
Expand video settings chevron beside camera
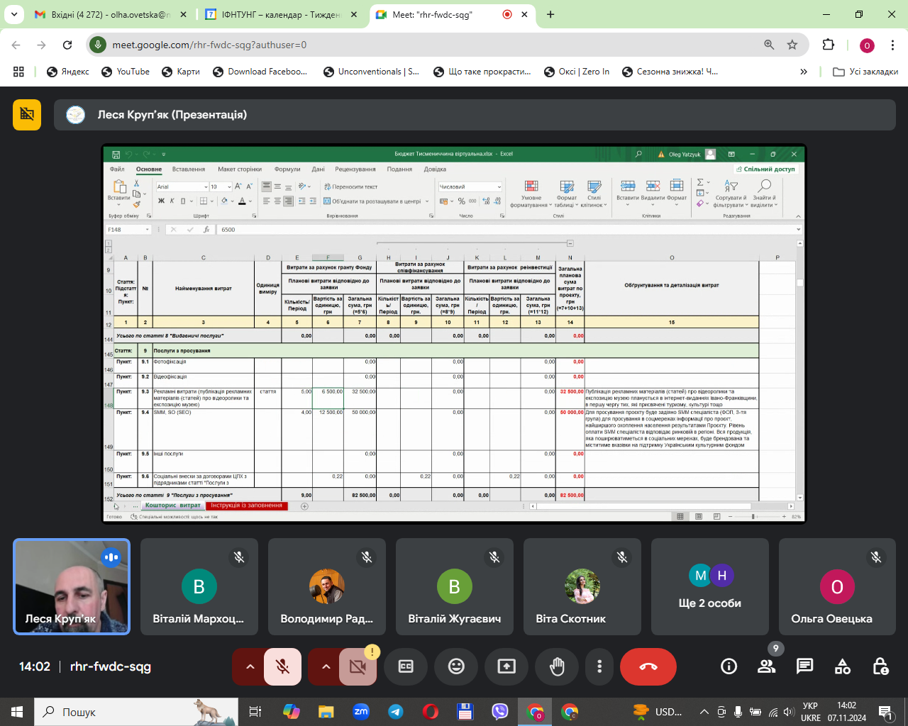326,666
